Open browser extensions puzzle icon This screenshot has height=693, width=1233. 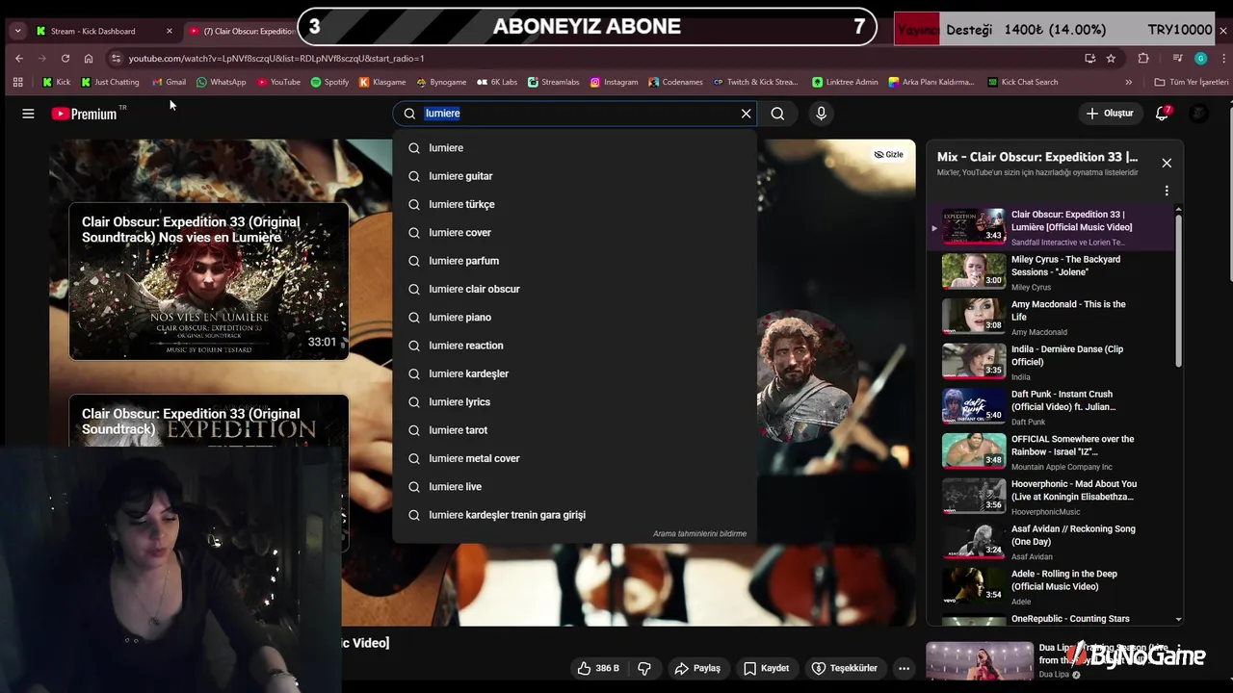pyautogui.click(x=1143, y=58)
